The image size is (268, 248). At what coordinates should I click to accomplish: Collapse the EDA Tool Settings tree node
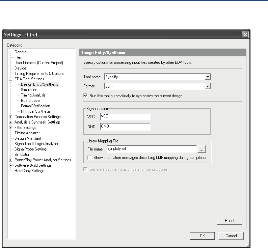11,79
